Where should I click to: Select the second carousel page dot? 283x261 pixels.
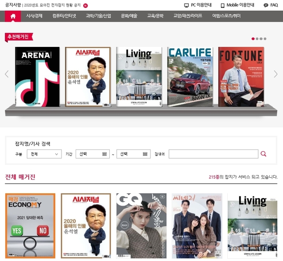pyautogui.click(x=257, y=38)
